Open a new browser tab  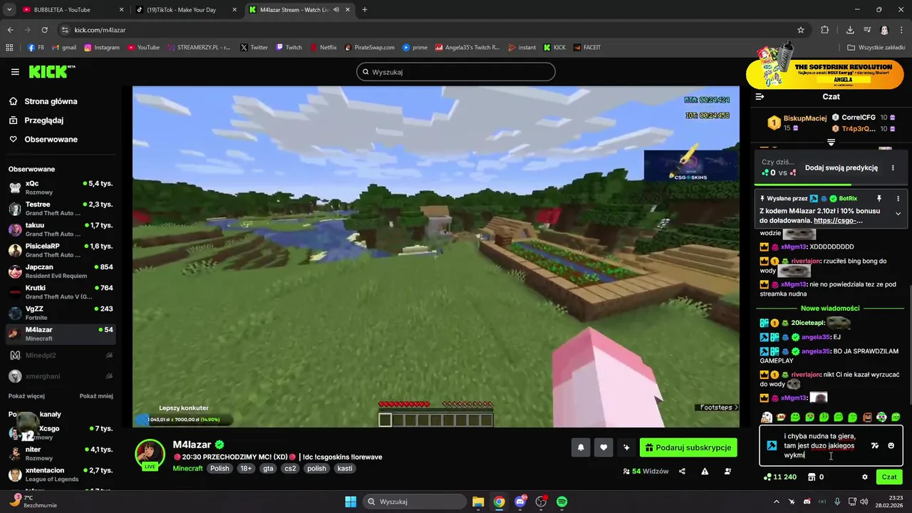click(x=364, y=10)
